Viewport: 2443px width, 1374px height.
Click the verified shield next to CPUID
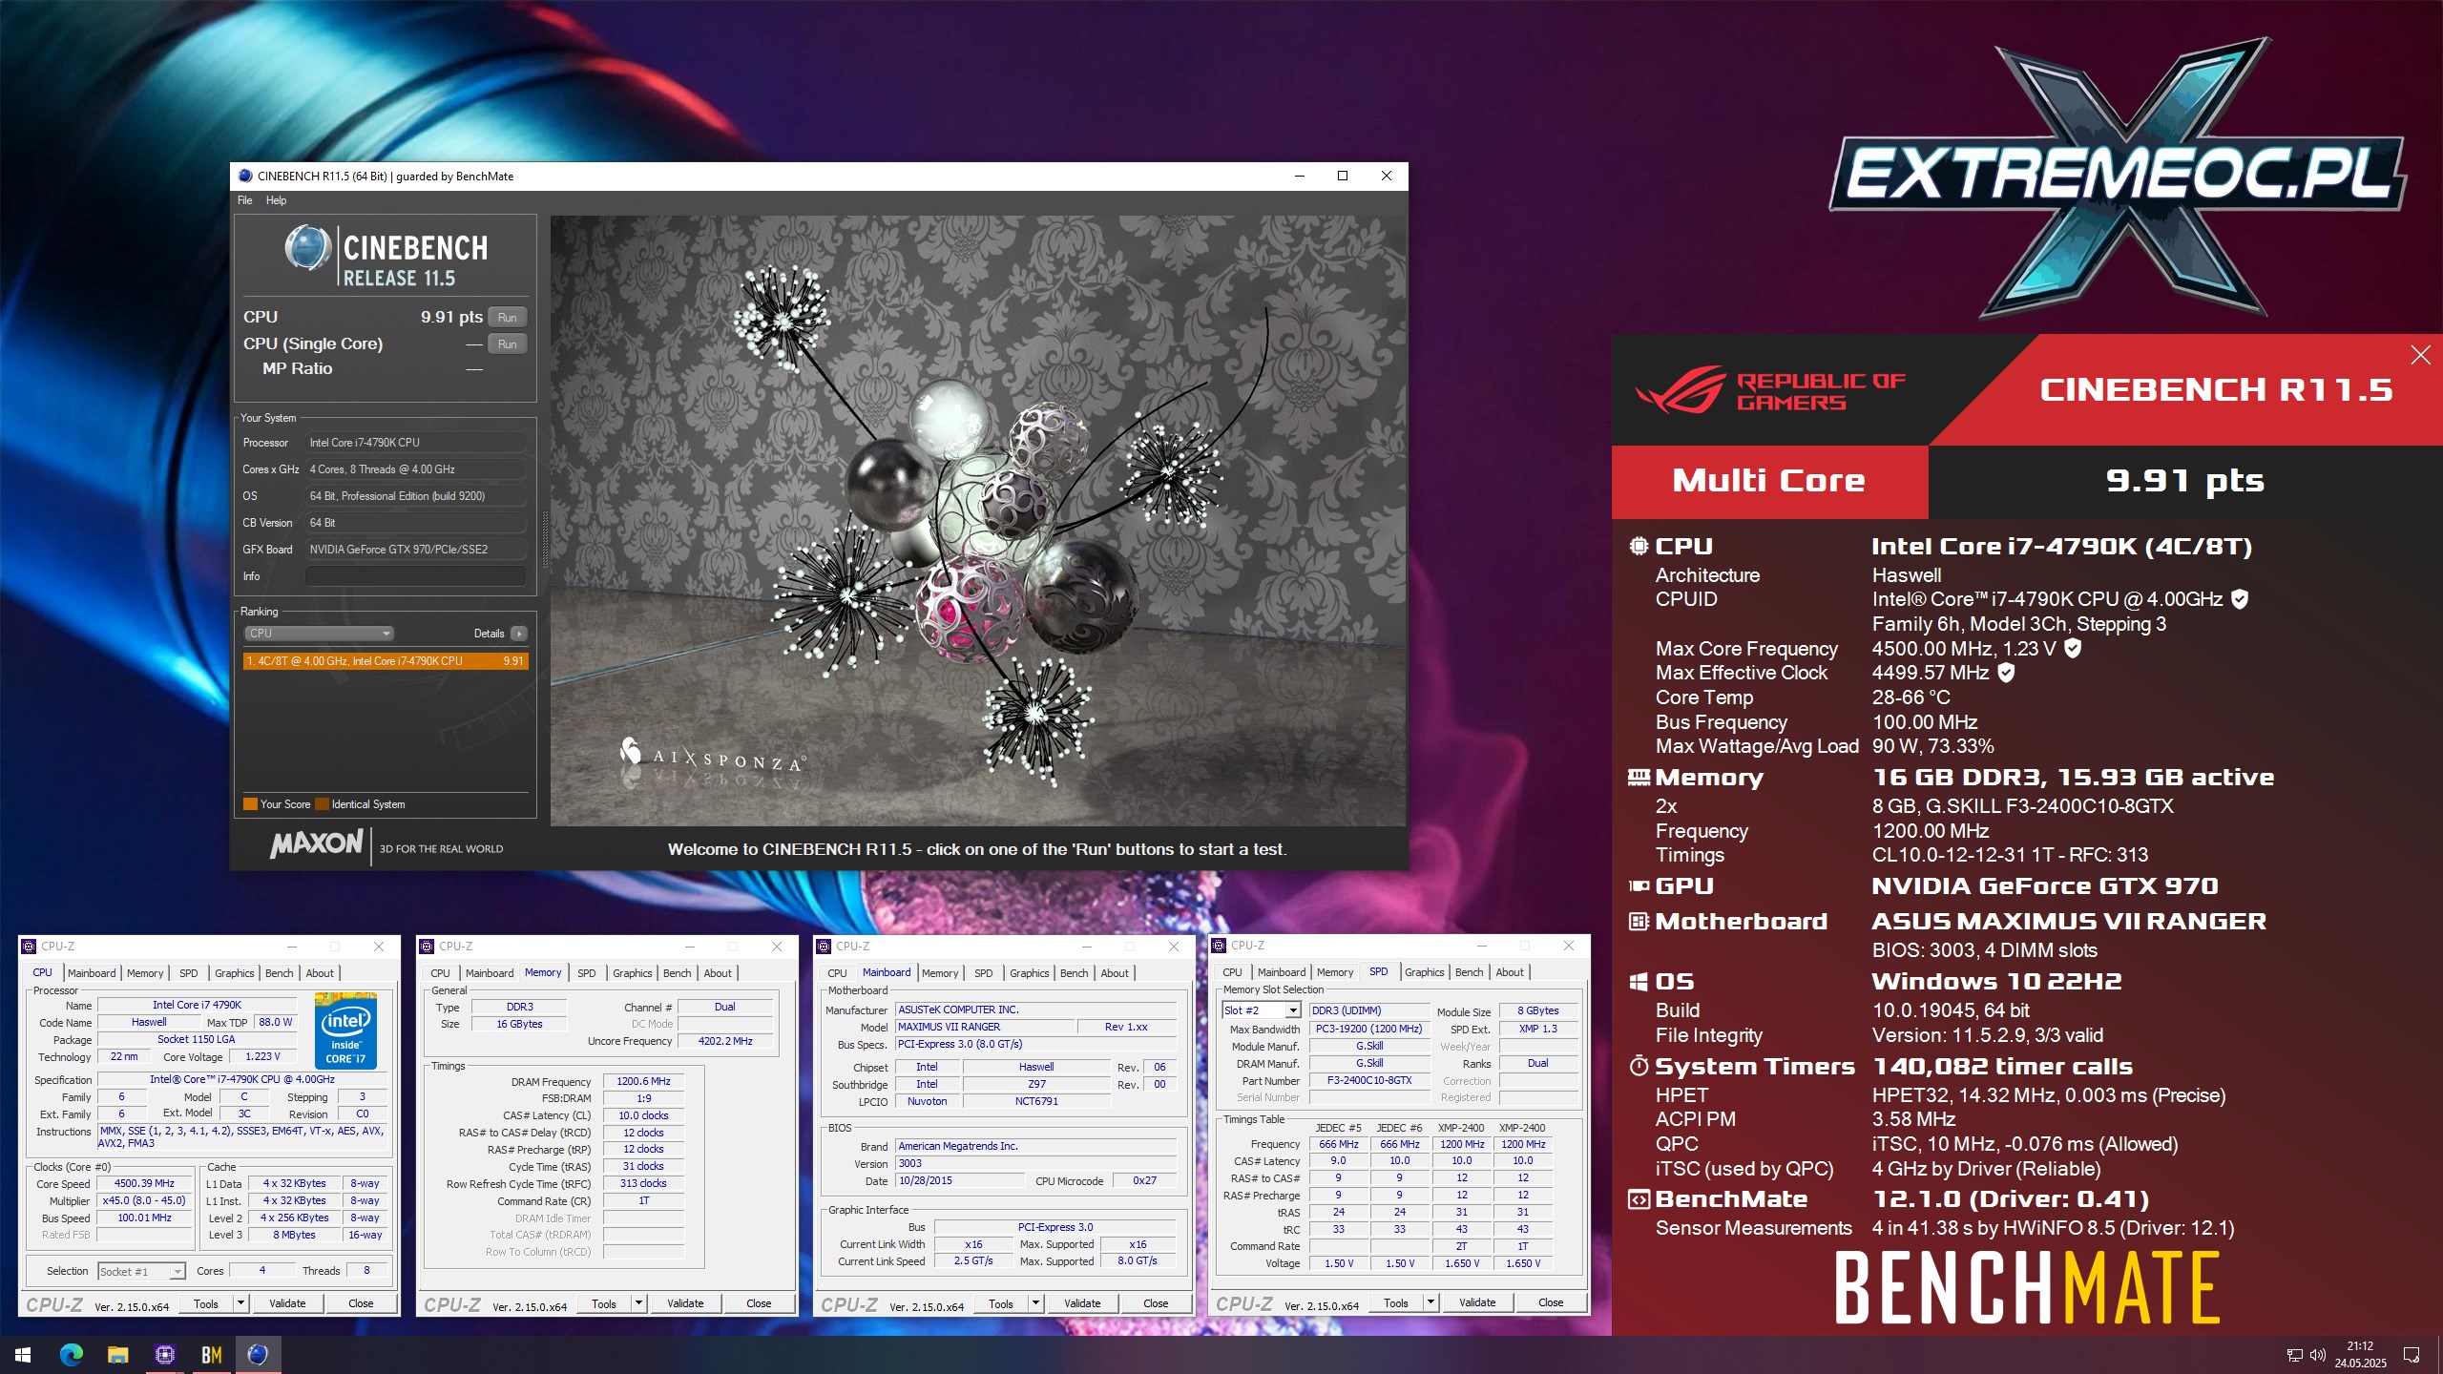tap(2240, 599)
